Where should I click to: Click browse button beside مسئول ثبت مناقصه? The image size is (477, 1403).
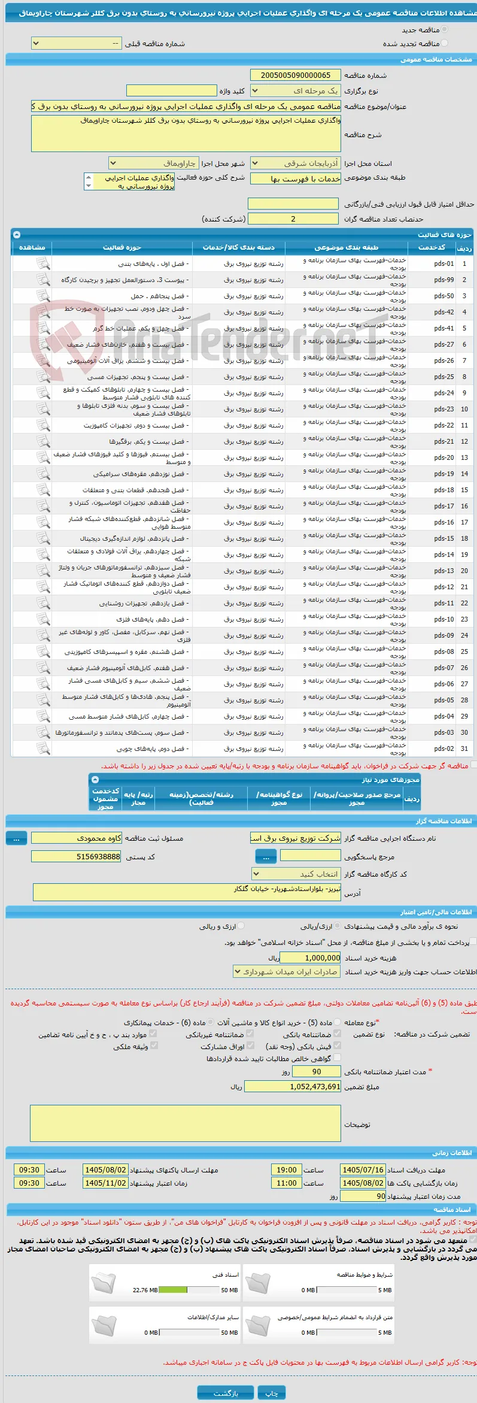click(16, 839)
